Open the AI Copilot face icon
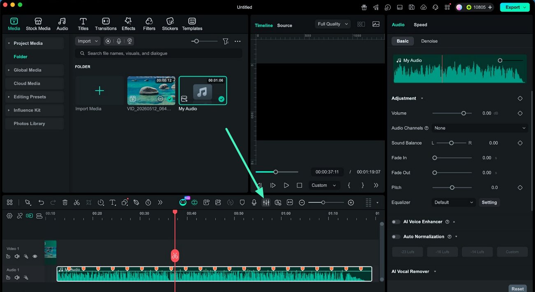535x292 pixels. 183,202
